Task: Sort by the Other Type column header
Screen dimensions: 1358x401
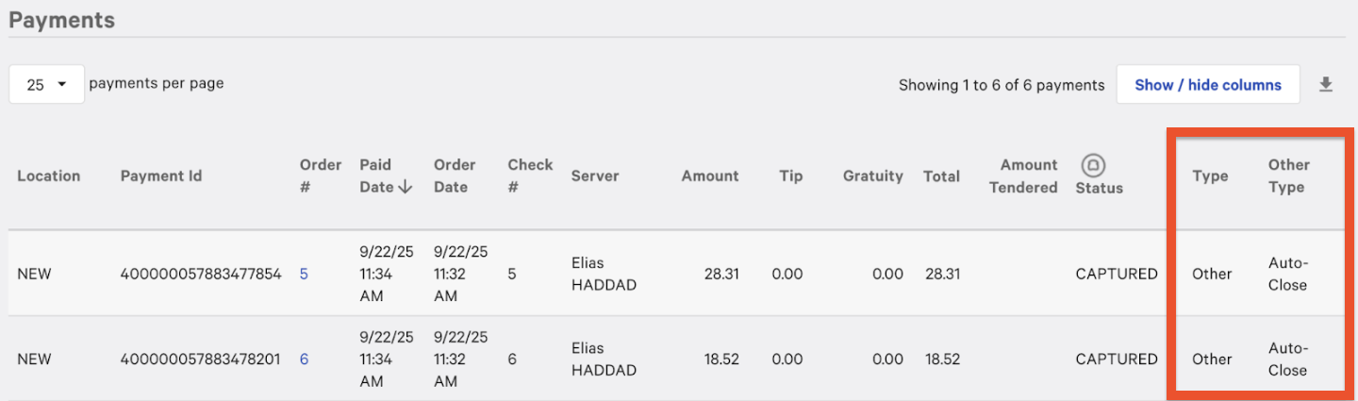Action: 1289,175
